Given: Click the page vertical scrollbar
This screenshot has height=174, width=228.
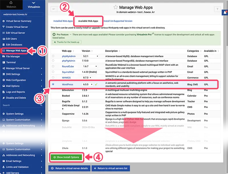Looking at the screenshot, I should (227, 23).
